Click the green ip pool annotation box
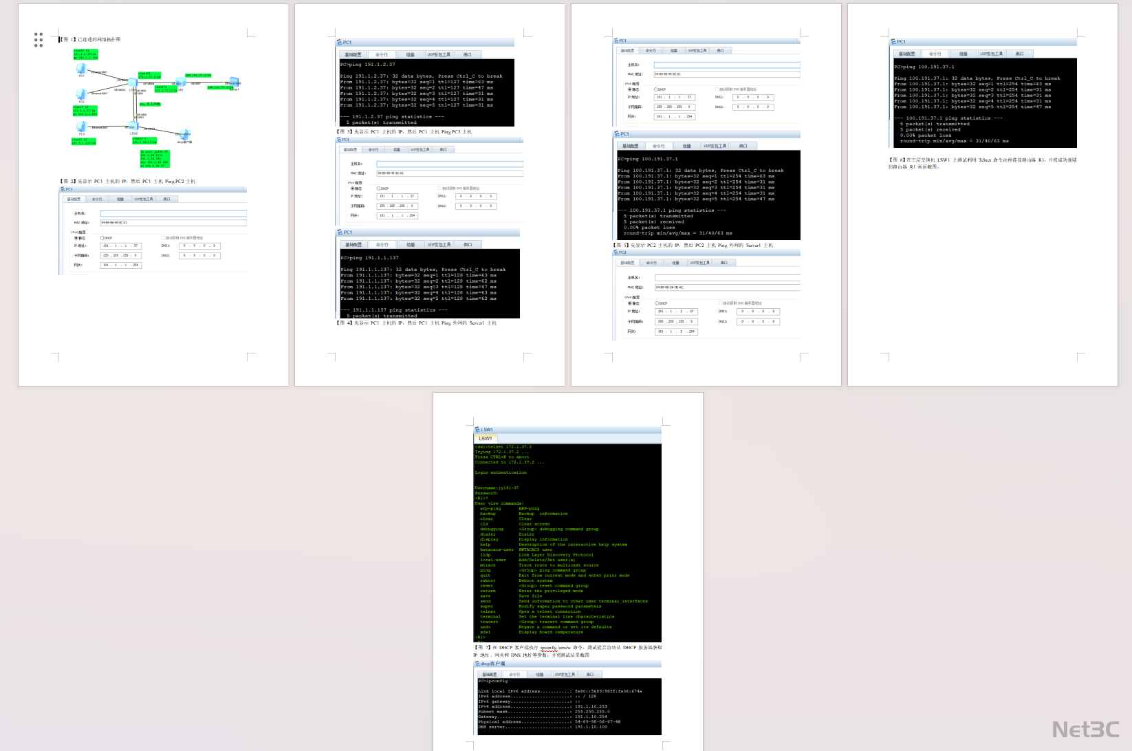Screen dimensions: 1132x751 154,159
